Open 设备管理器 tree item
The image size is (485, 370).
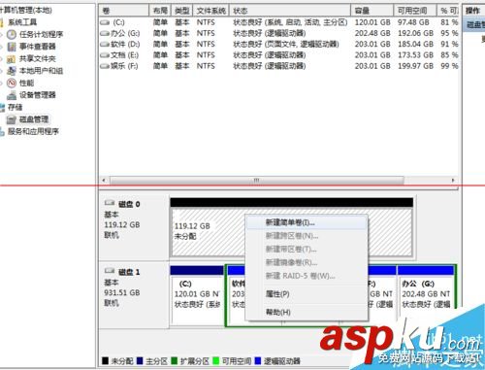[38, 95]
